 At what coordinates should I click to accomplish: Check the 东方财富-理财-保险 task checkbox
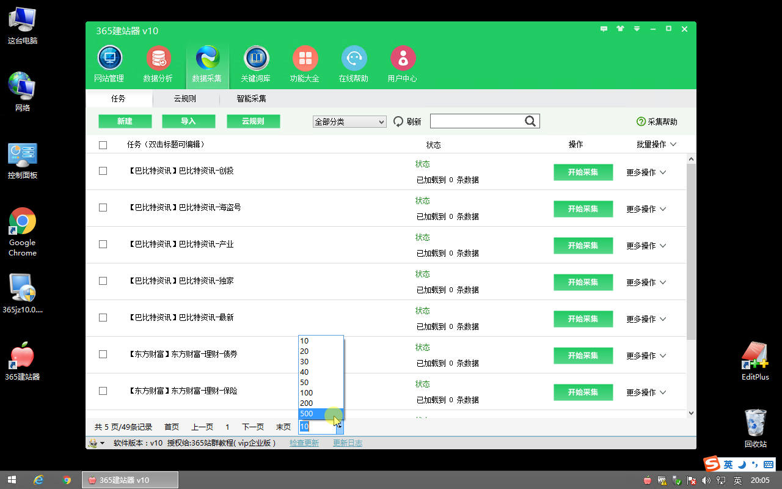pyautogui.click(x=103, y=391)
